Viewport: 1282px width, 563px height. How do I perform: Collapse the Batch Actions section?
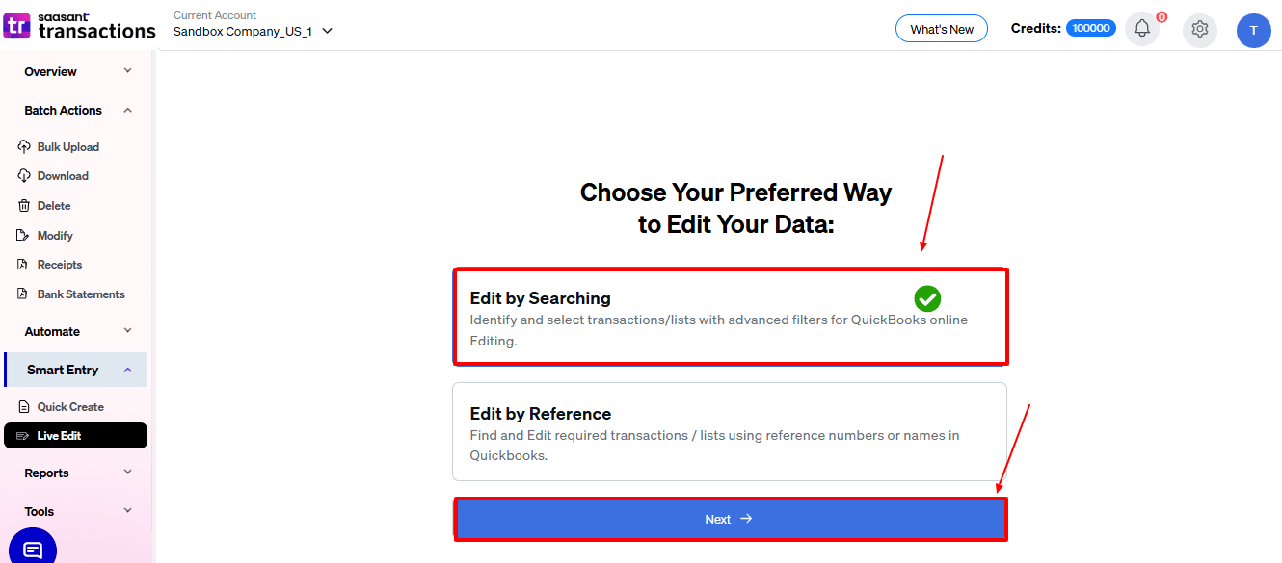point(128,111)
